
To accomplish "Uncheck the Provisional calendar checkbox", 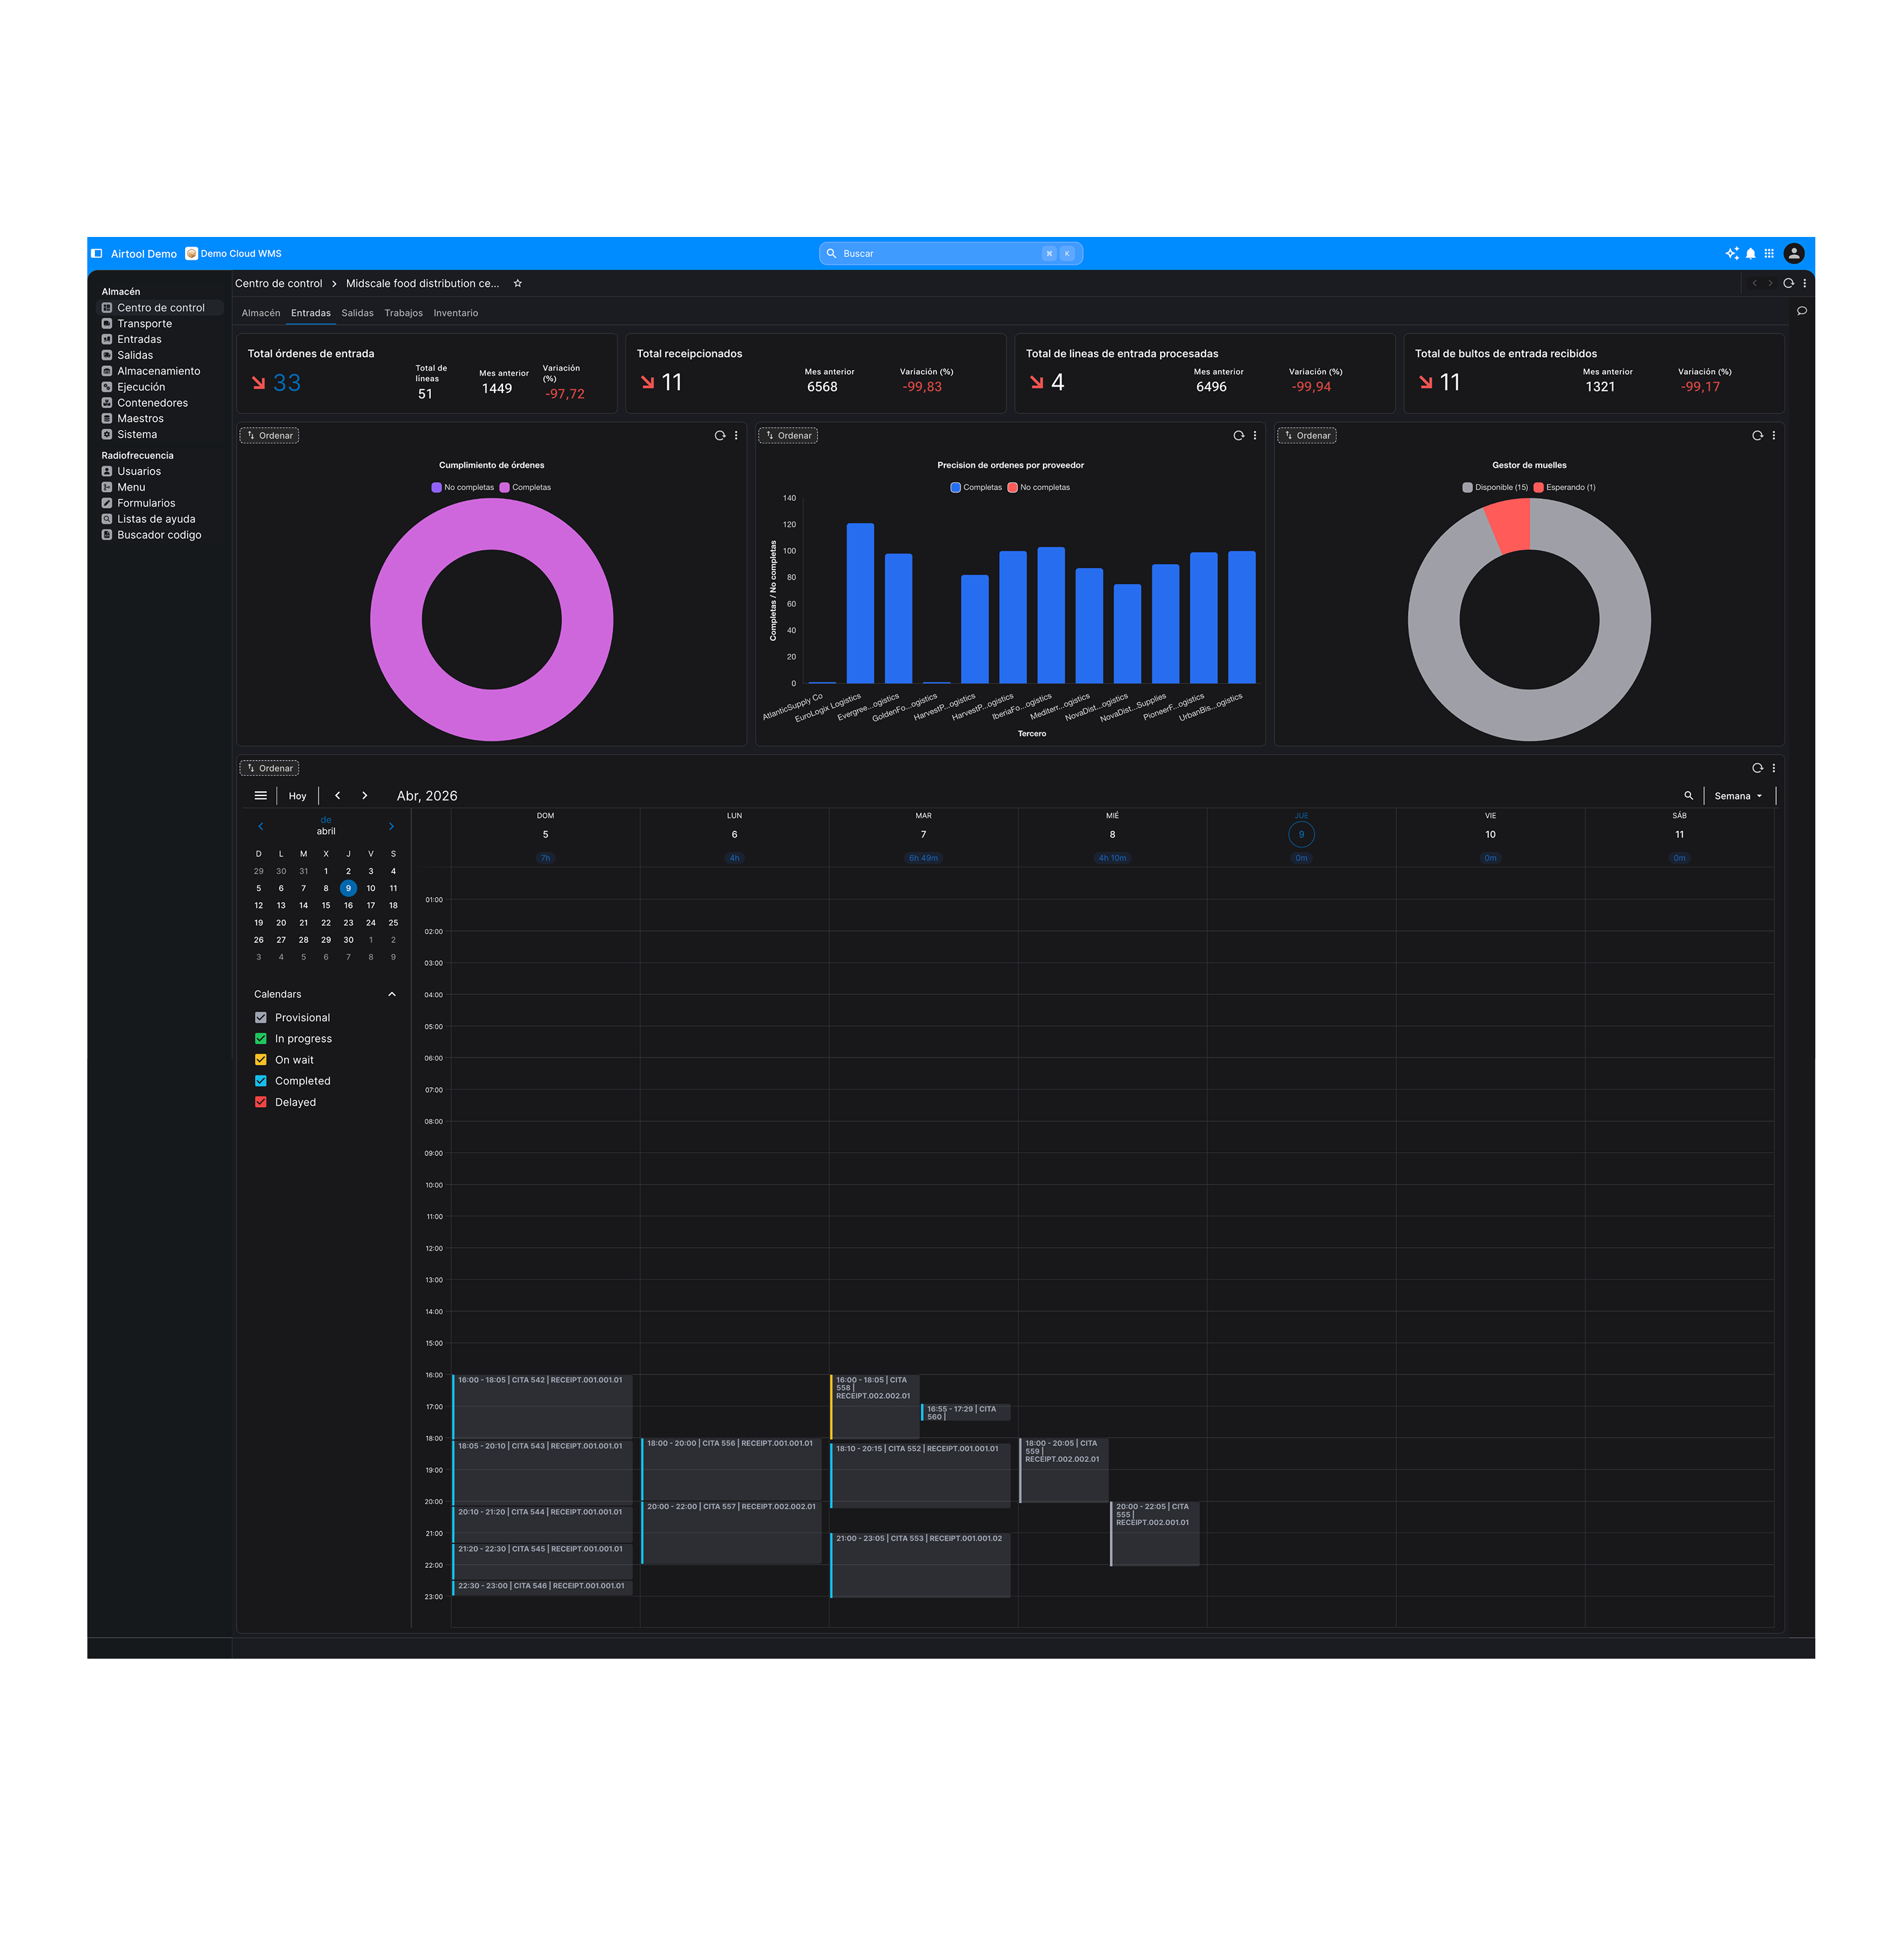I will click(261, 1018).
